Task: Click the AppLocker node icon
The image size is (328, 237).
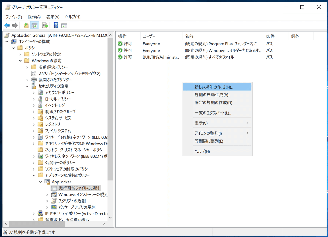Action: click(47, 182)
